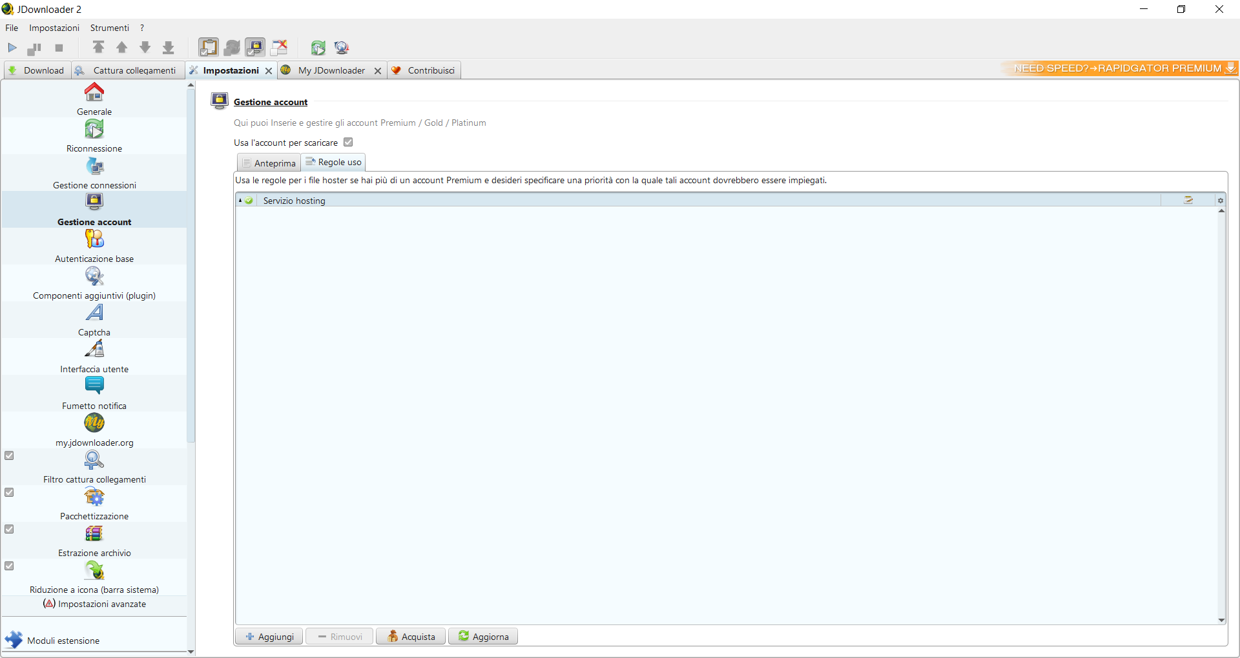Move selection down one position icon
The image size is (1240, 658).
point(145,47)
